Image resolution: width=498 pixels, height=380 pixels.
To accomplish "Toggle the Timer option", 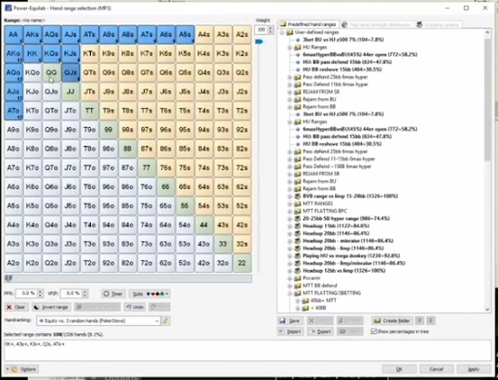I will point(113,294).
